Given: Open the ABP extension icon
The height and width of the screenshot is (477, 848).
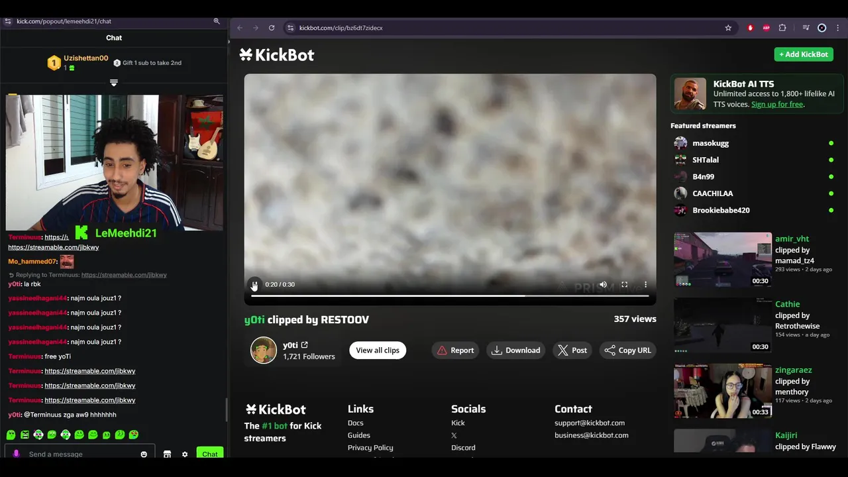Looking at the screenshot, I should click(x=767, y=28).
